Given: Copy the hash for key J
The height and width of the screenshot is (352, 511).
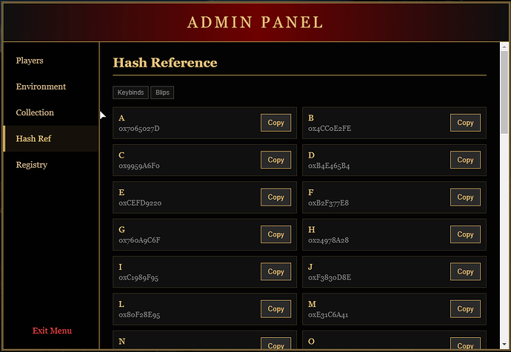Looking at the screenshot, I should (x=465, y=271).
